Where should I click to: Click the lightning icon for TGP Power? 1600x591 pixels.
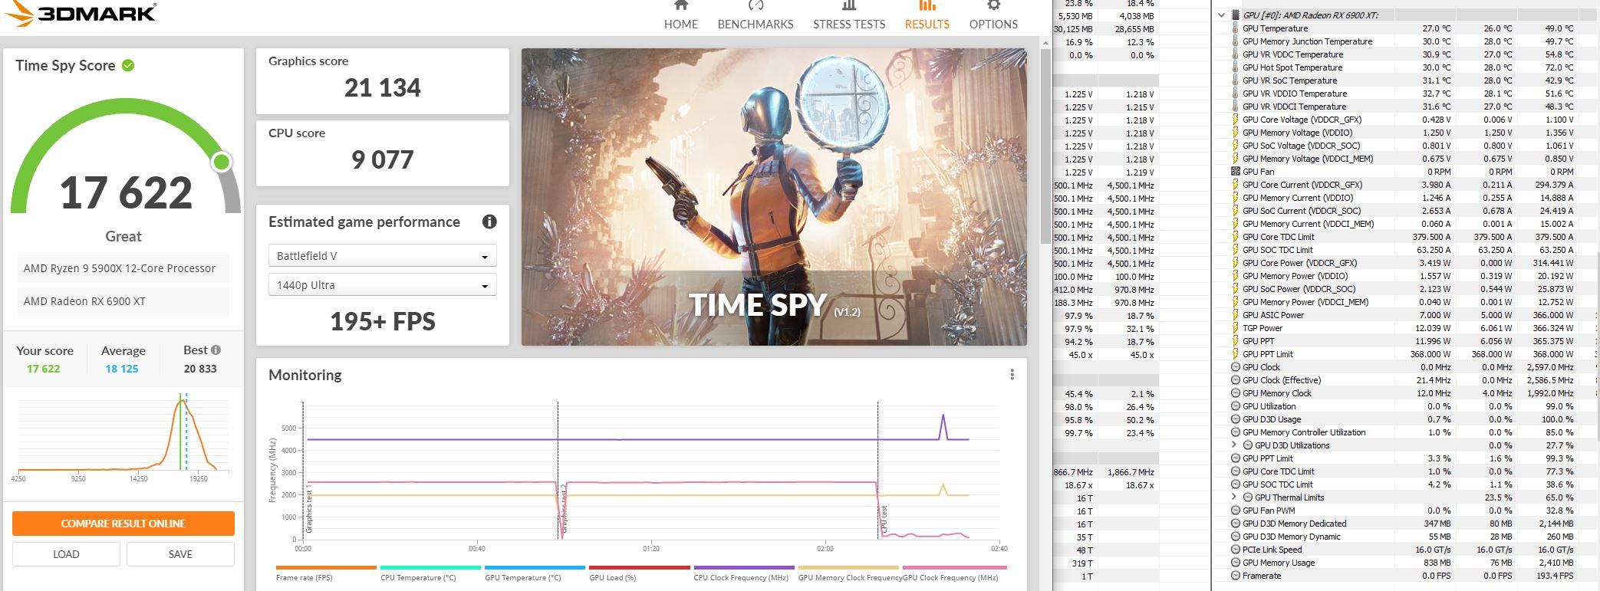point(1235,327)
